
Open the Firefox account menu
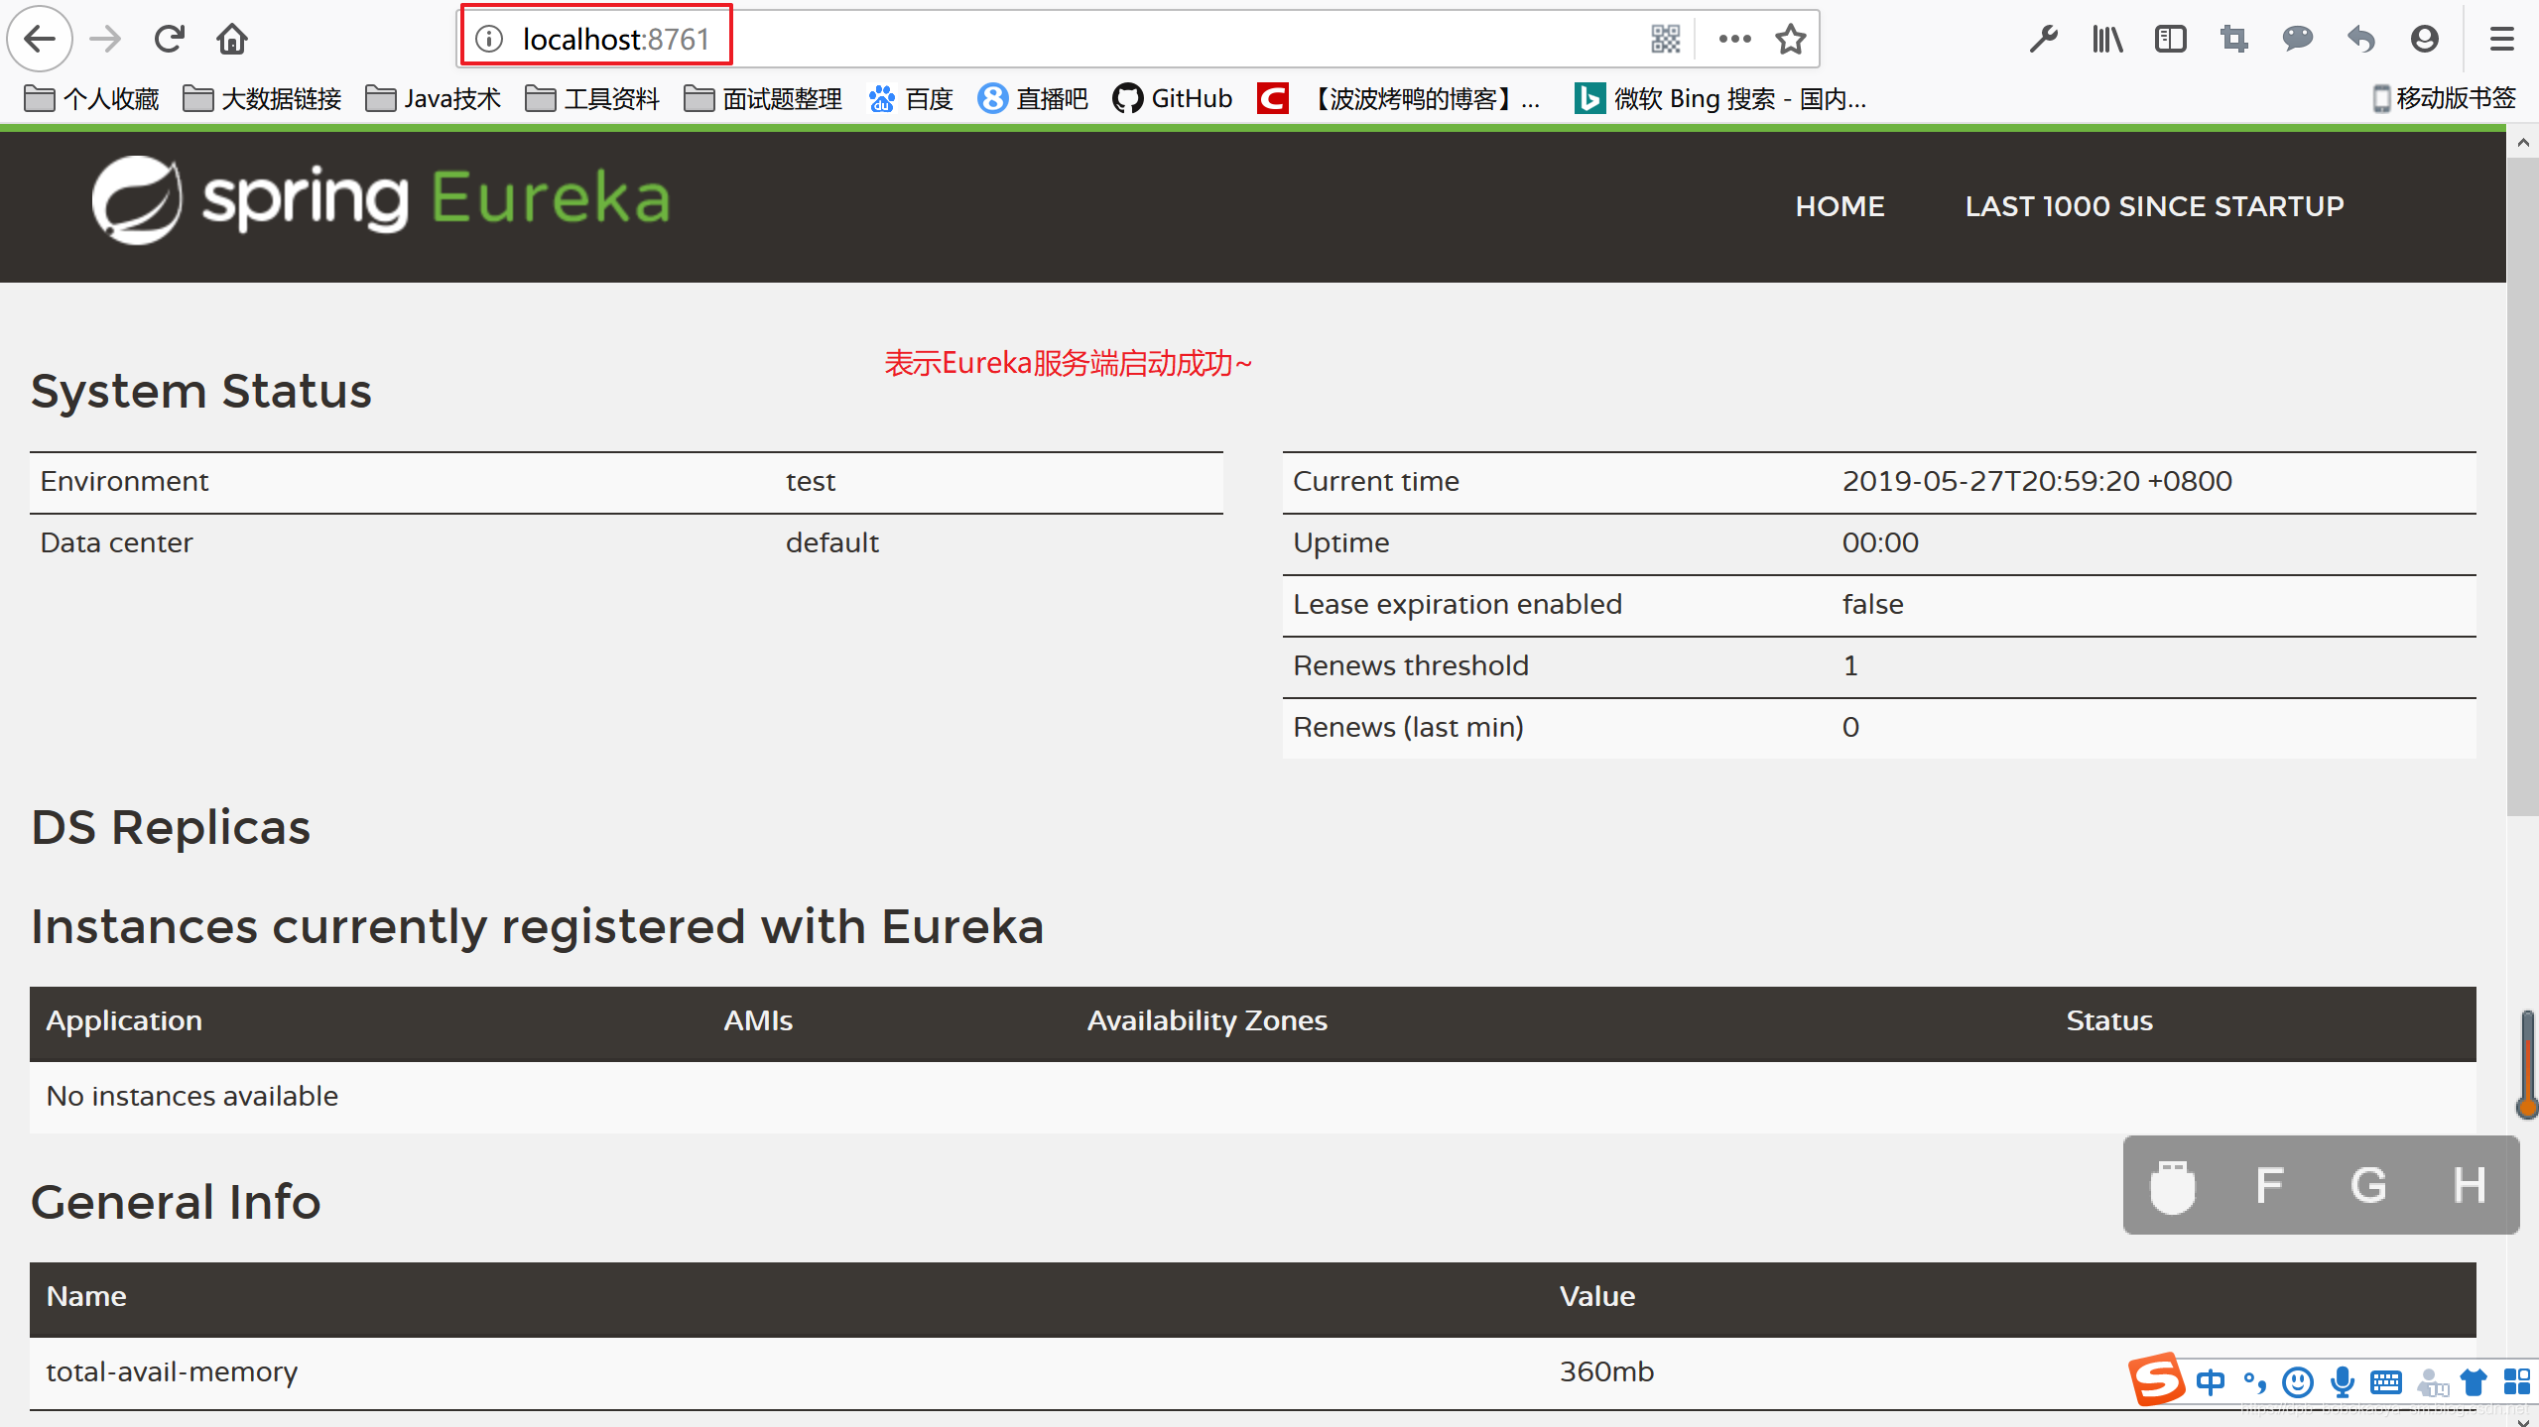click(2425, 39)
